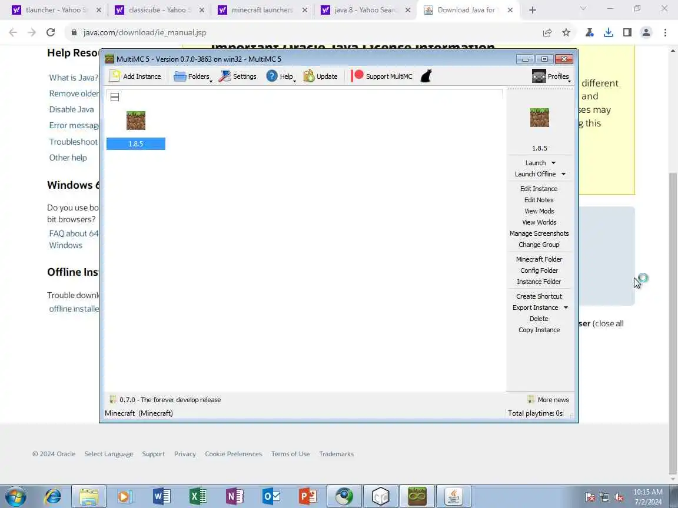Click the forever develop release news item
This screenshot has height=508, width=678.
165,400
